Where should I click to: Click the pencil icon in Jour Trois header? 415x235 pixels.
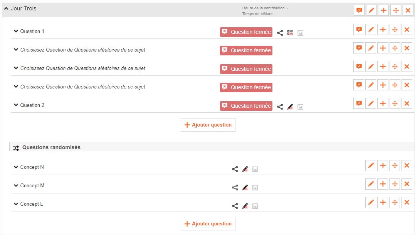(x=371, y=10)
